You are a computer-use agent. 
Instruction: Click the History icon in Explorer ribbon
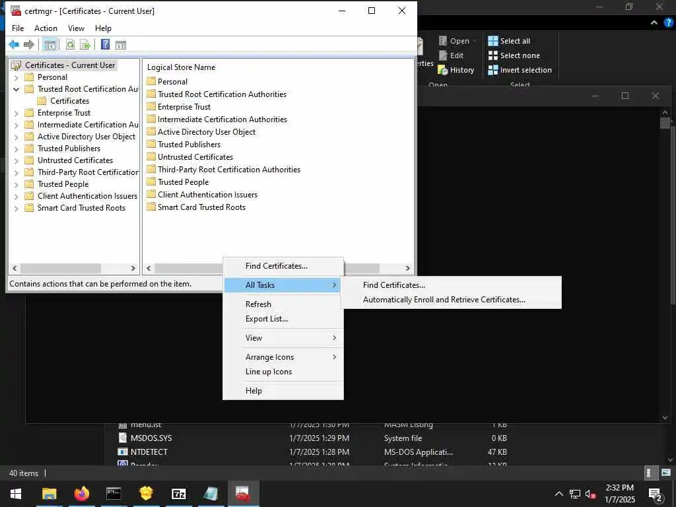tap(443, 70)
